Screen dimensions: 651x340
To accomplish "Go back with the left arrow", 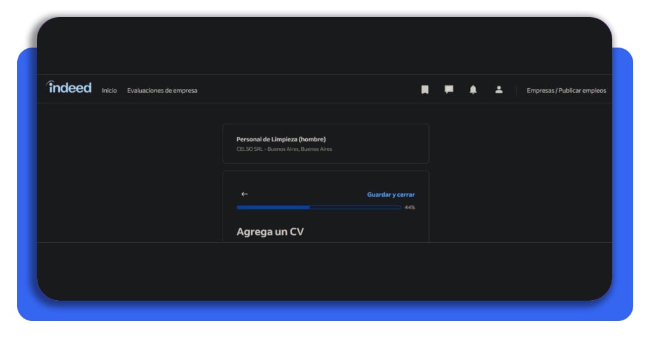I will click(245, 194).
